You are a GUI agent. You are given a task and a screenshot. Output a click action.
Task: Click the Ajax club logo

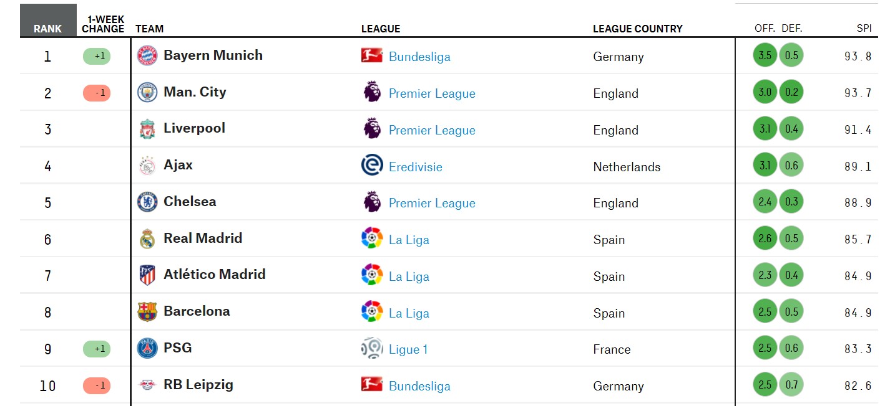(147, 166)
